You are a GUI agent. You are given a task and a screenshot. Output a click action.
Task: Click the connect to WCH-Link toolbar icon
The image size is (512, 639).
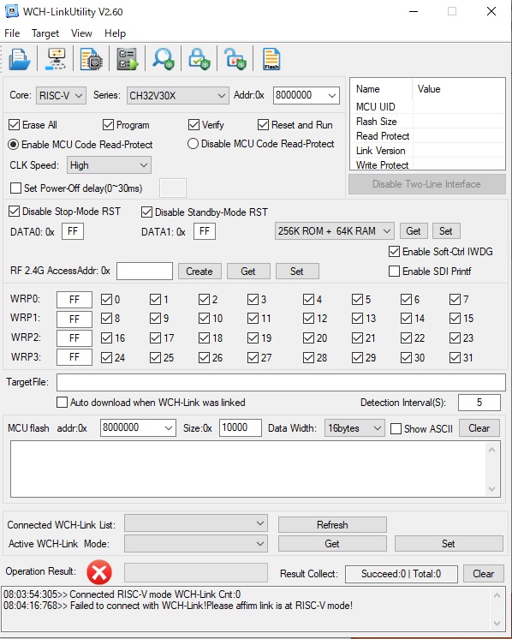(x=56, y=59)
